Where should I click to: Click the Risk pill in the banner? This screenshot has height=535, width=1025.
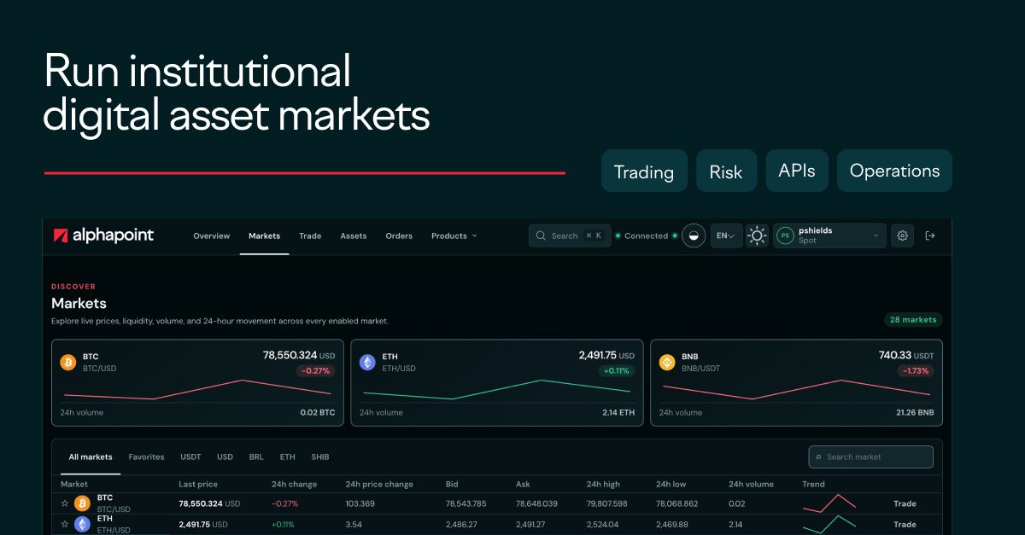(726, 172)
